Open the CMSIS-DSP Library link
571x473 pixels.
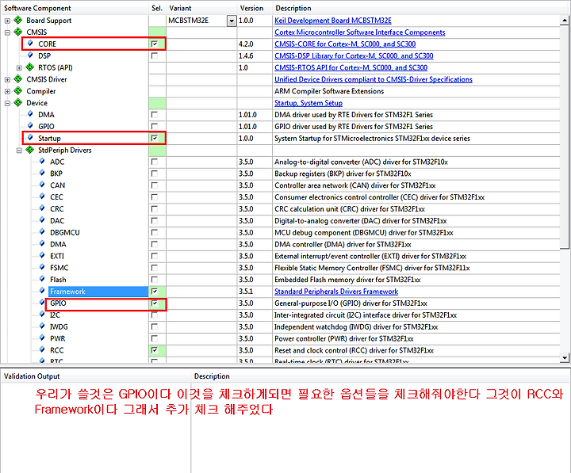354,55
